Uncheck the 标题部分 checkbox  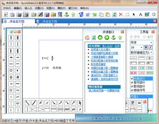pyautogui.click(x=132, y=79)
